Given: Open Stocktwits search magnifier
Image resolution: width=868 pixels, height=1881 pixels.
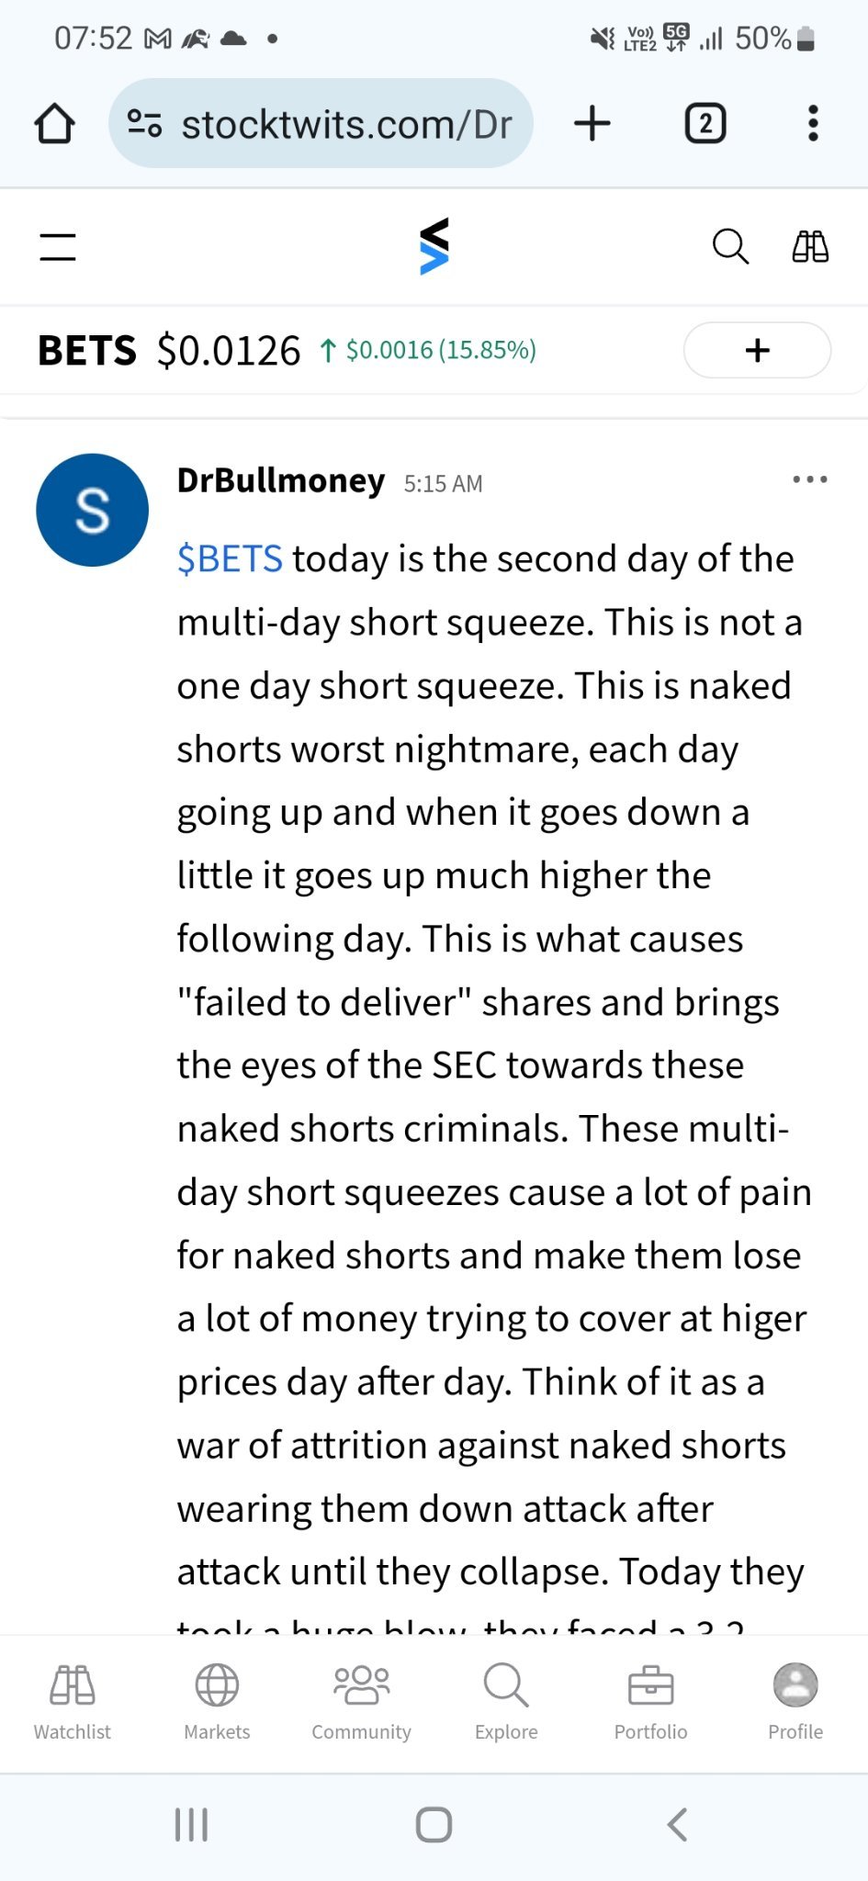Looking at the screenshot, I should coord(730,246).
